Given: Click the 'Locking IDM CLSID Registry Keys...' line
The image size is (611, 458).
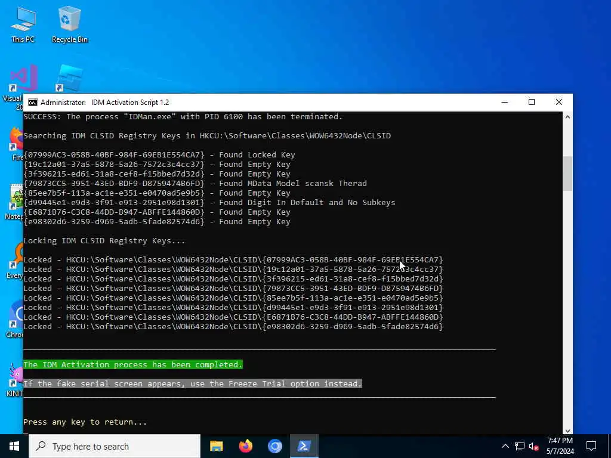Looking at the screenshot, I should 104,241.
